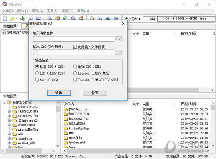Expand the AMD tree node

click(x=10, y=134)
